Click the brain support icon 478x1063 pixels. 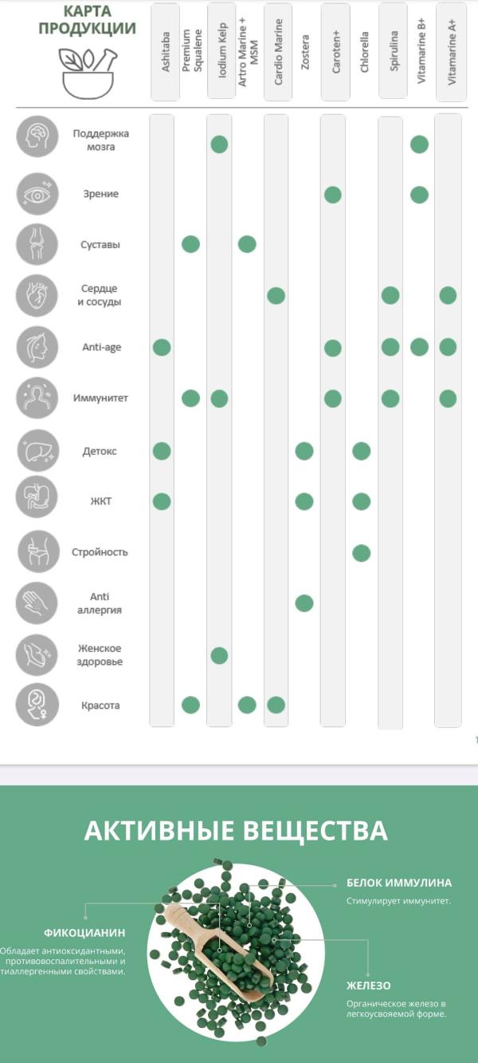click(x=37, y=136)
